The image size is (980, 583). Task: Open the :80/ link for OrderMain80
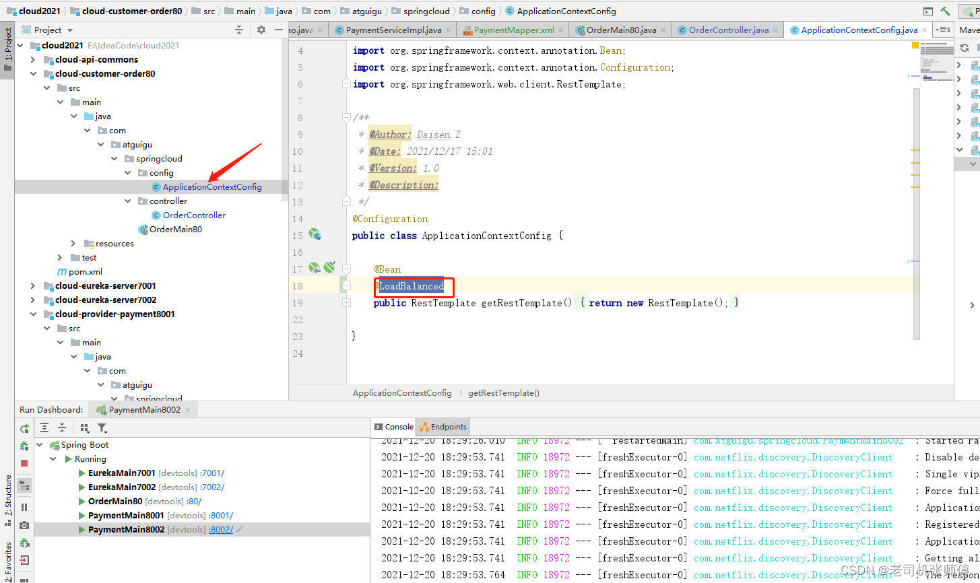pos(193,502)
